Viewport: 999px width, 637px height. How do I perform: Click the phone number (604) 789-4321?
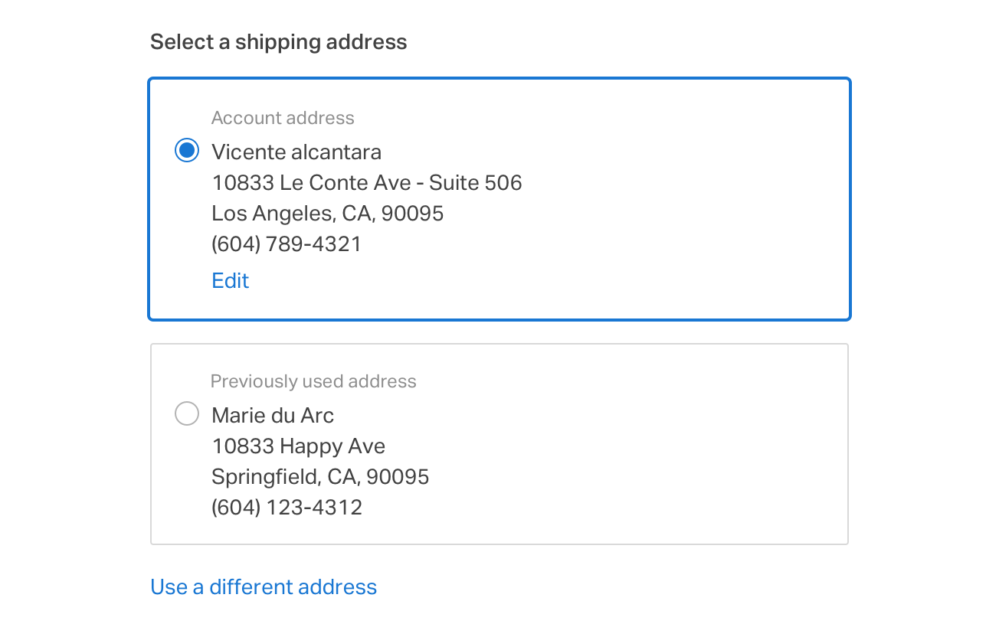click(x=287, y=244)
